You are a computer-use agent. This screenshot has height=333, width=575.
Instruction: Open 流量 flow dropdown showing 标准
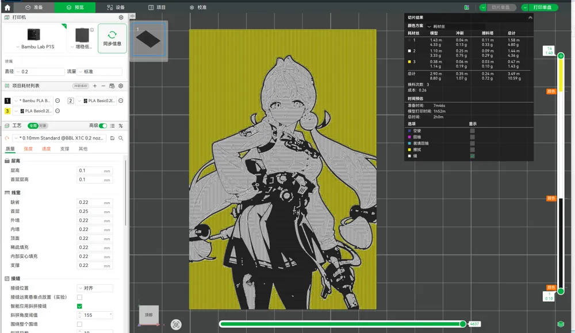point(99,72)
